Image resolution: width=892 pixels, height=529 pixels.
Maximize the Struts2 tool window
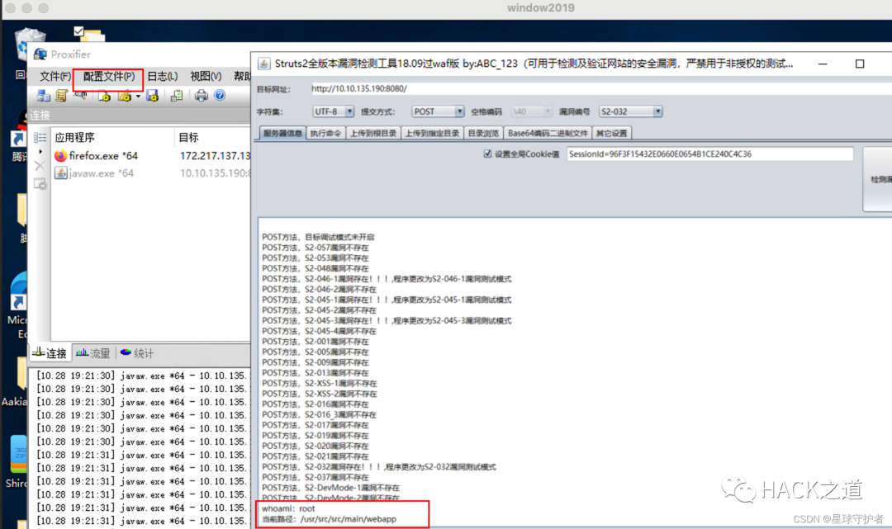pyautogui.click(x=860, y=64)
